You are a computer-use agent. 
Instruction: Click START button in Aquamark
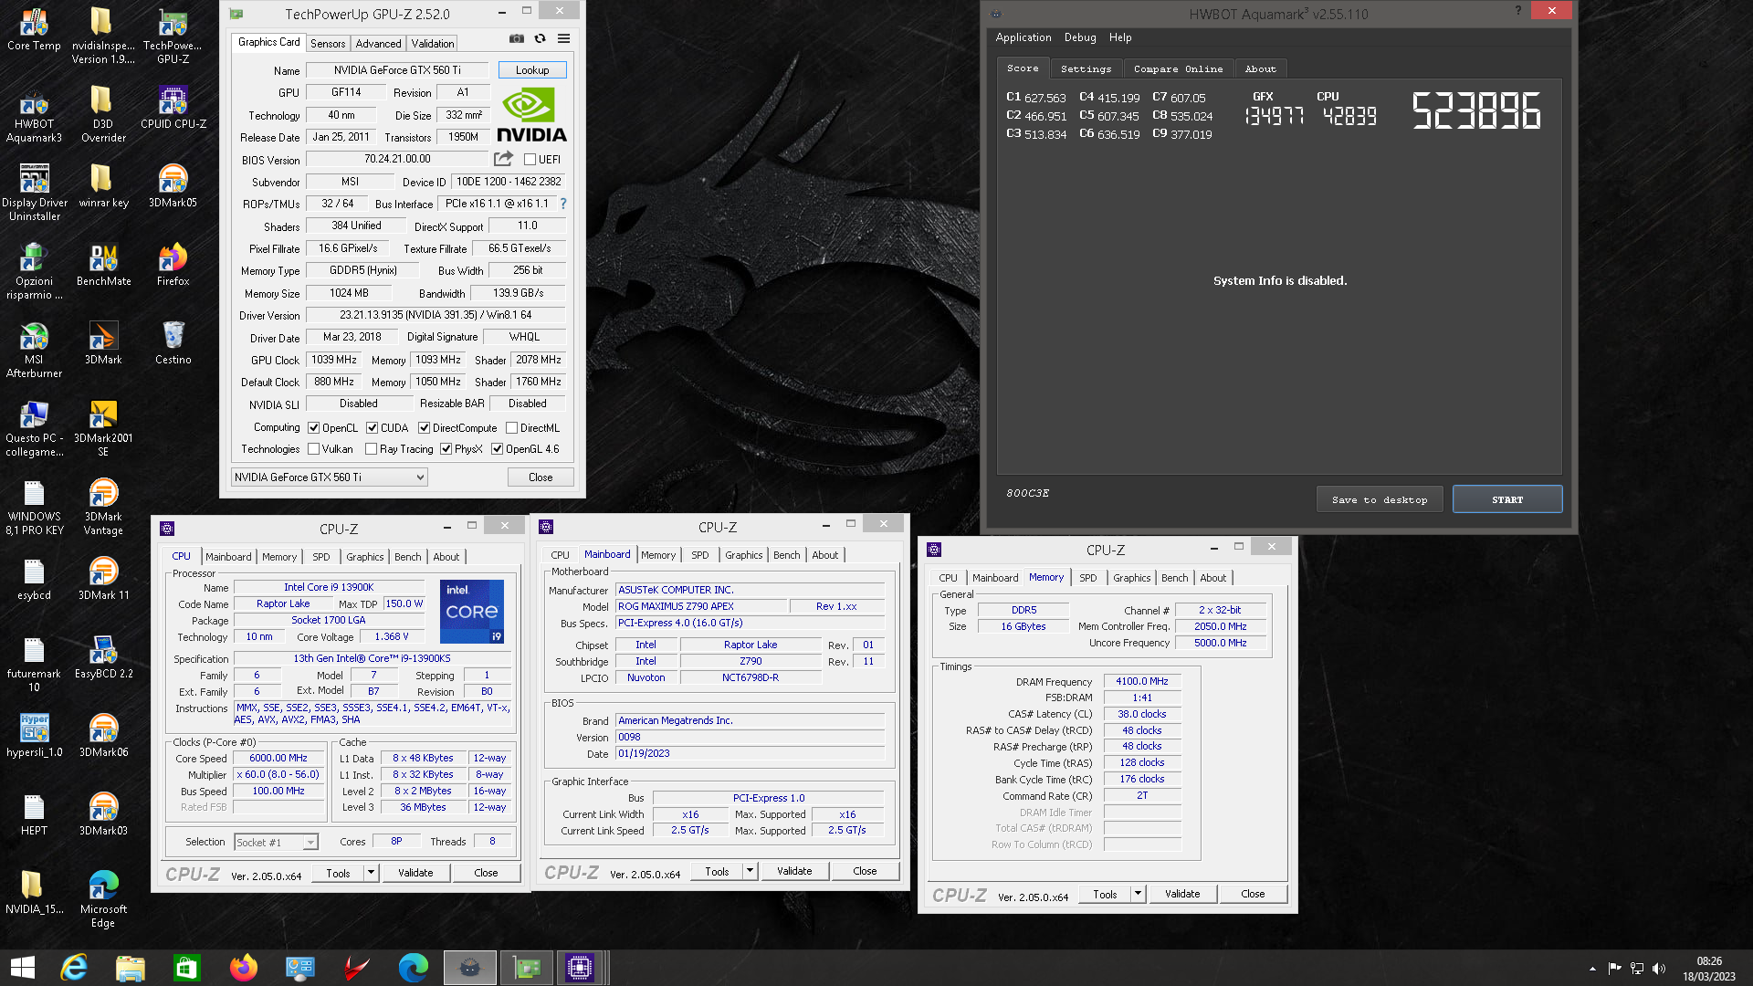point(1507,499)
